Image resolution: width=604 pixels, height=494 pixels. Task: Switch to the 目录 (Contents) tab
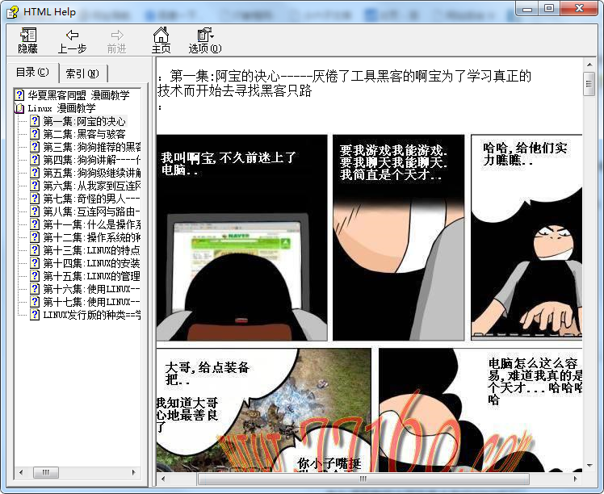(33, 73)
